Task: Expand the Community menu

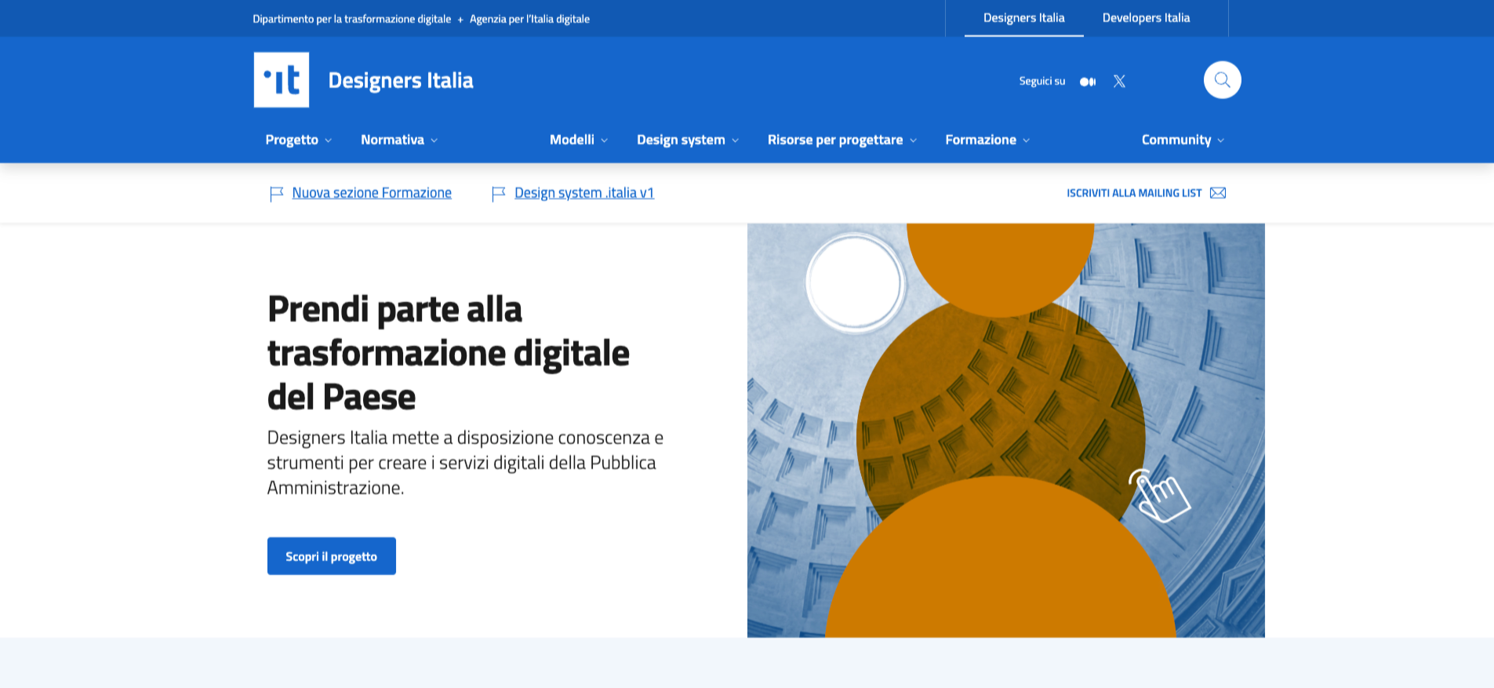Action: [1183, 140]
